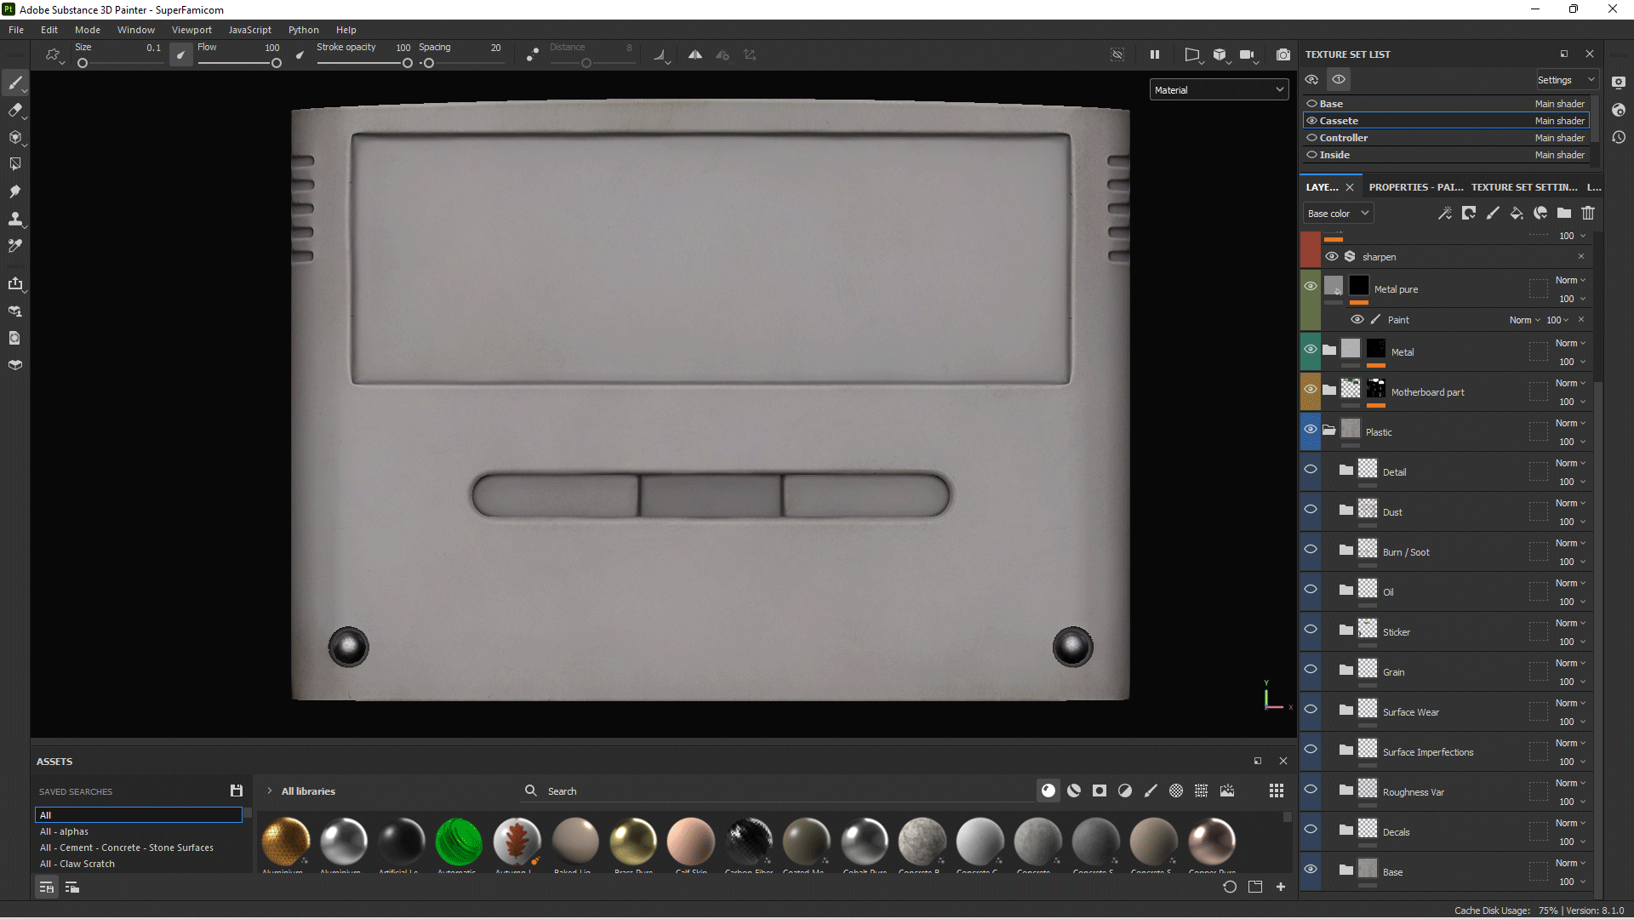Select the Paint brush tool

[x=15, y=83]
